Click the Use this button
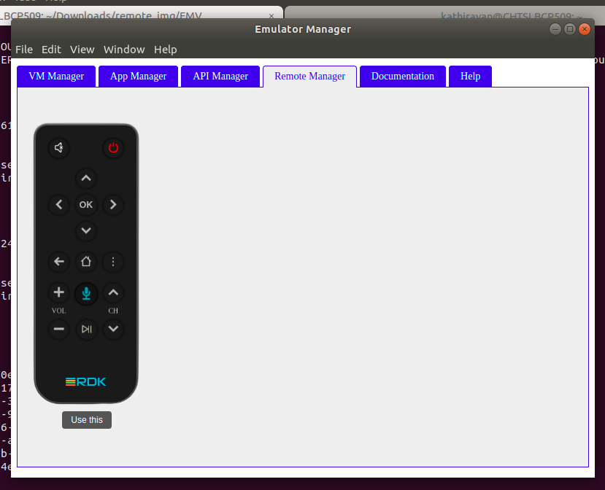The image size is (605, 490). point(87,420)
